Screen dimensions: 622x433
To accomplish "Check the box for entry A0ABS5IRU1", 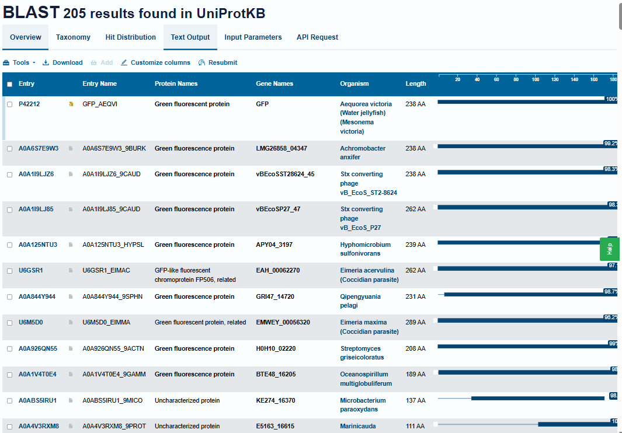I will (9, 401).
